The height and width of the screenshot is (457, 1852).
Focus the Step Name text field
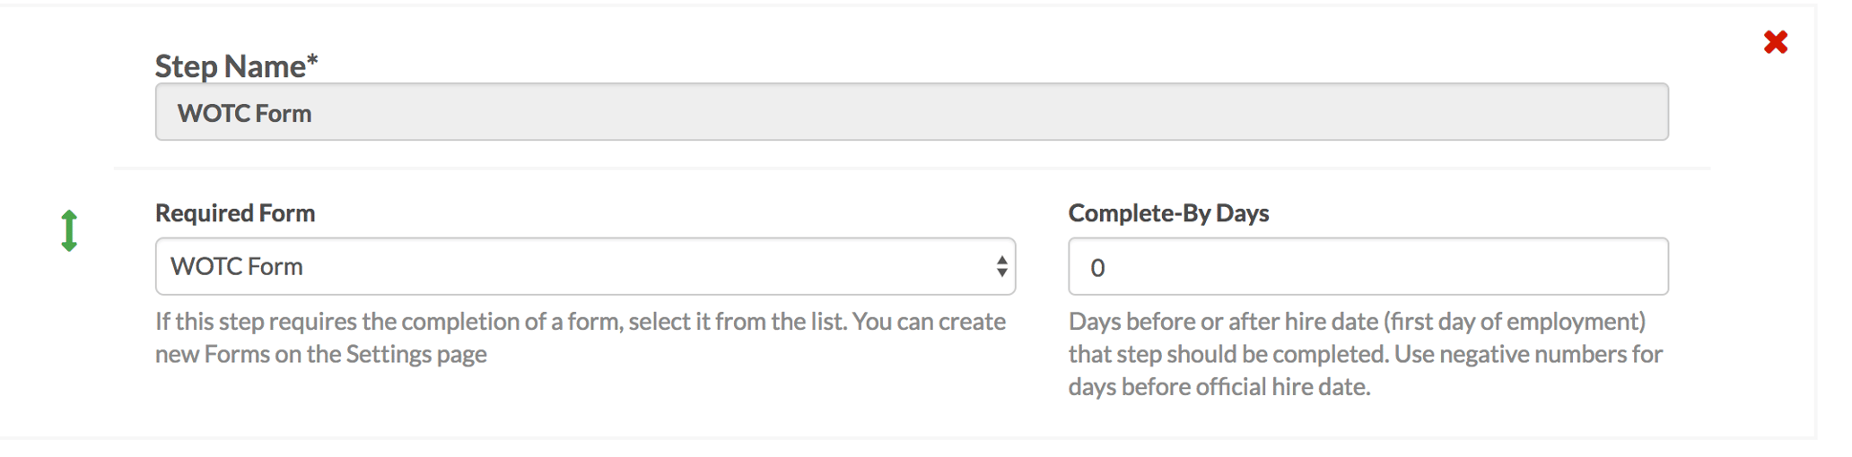(911, 112)
